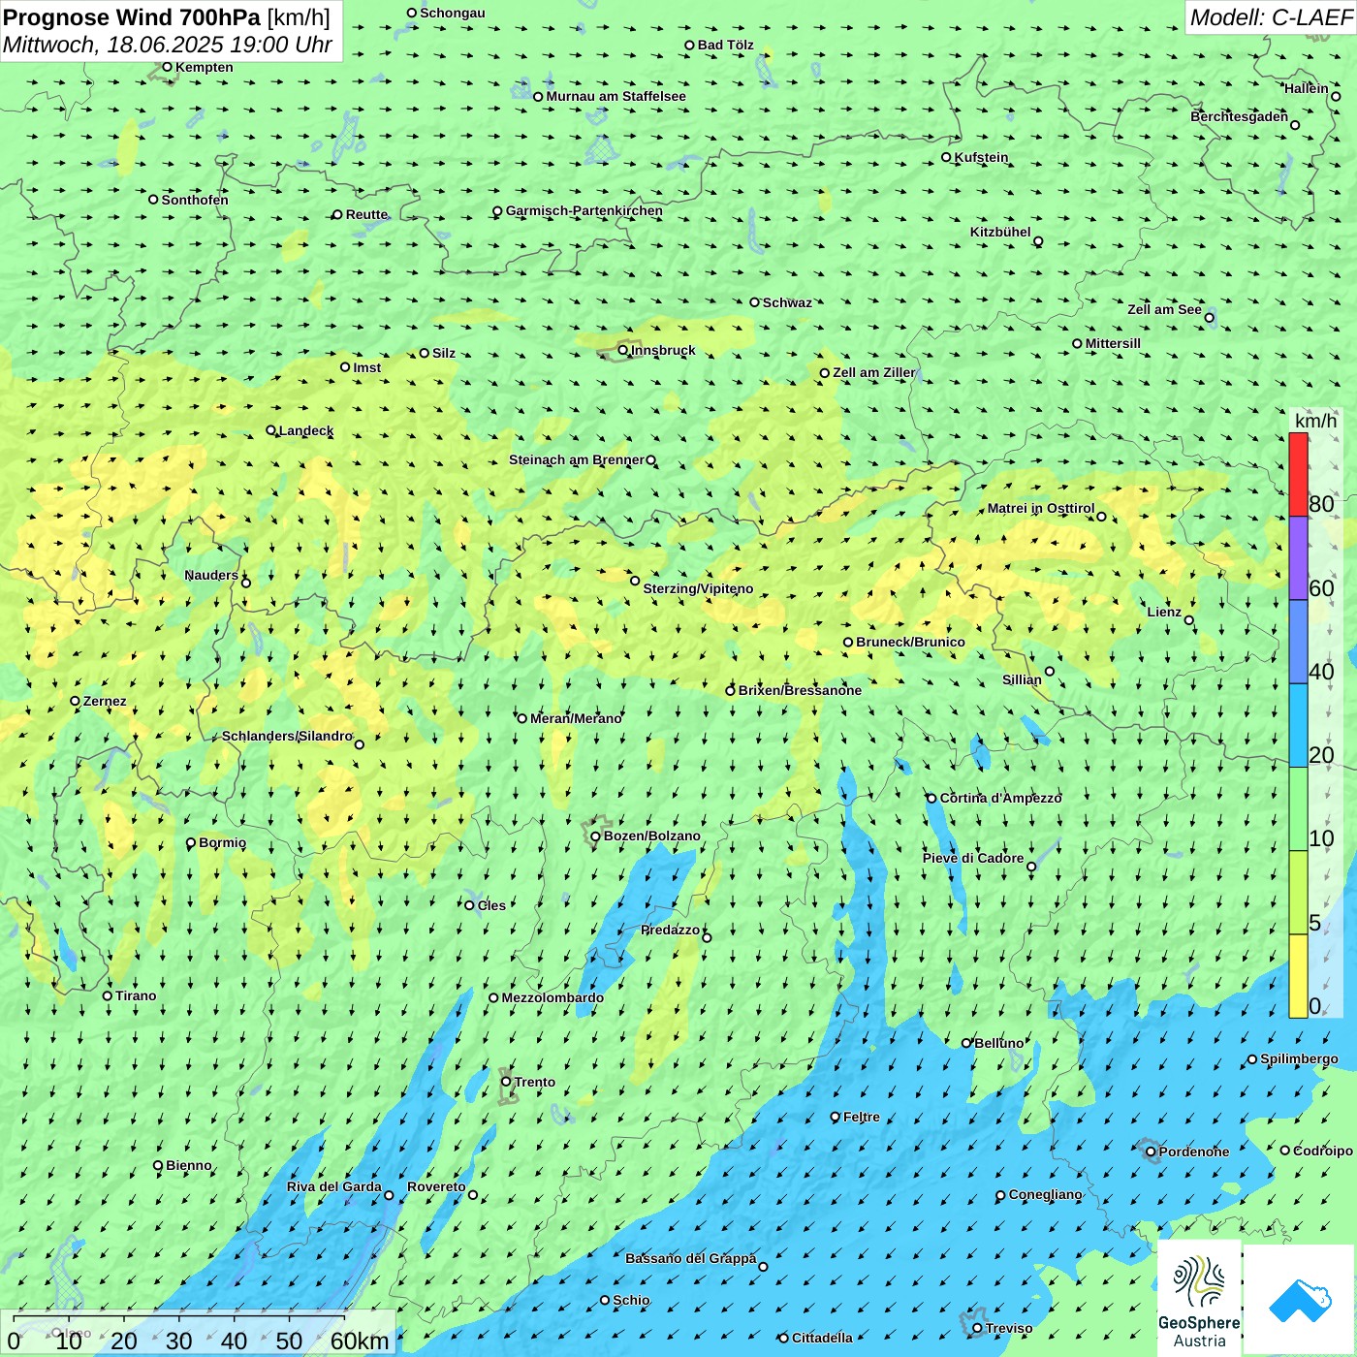Click the 'Mezzolombardo' label

552,997
